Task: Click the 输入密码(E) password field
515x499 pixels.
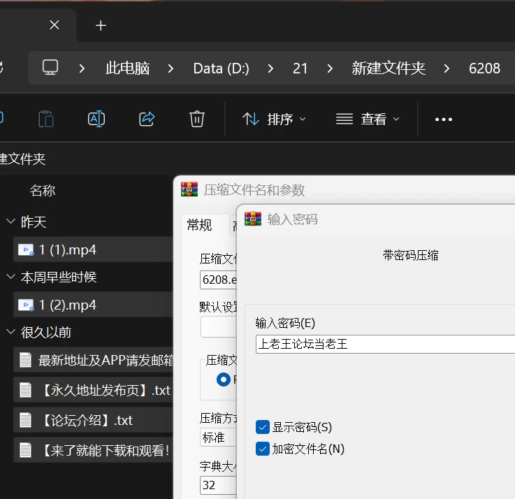Action: click(385, 344)
